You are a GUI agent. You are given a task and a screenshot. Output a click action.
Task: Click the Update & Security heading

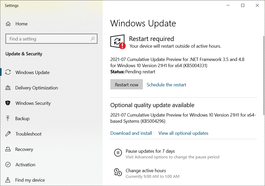[x=24, y=54]
